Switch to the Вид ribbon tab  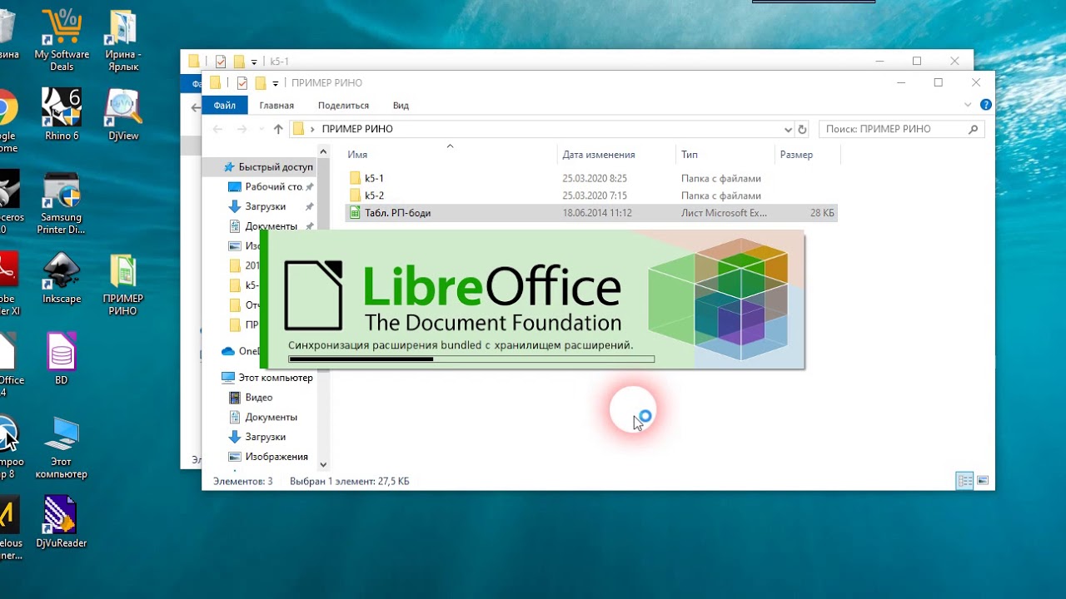401,106
